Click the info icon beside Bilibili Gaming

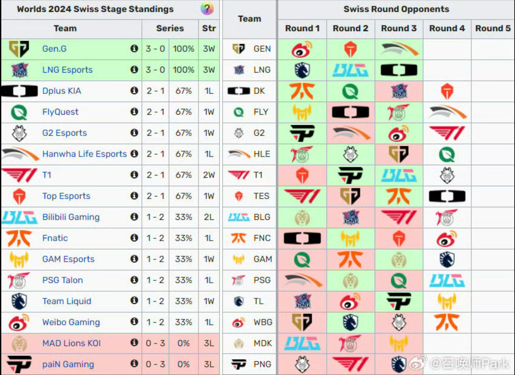134,217
